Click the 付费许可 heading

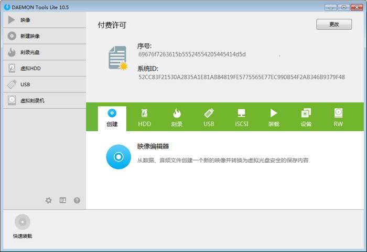[112, 25]
